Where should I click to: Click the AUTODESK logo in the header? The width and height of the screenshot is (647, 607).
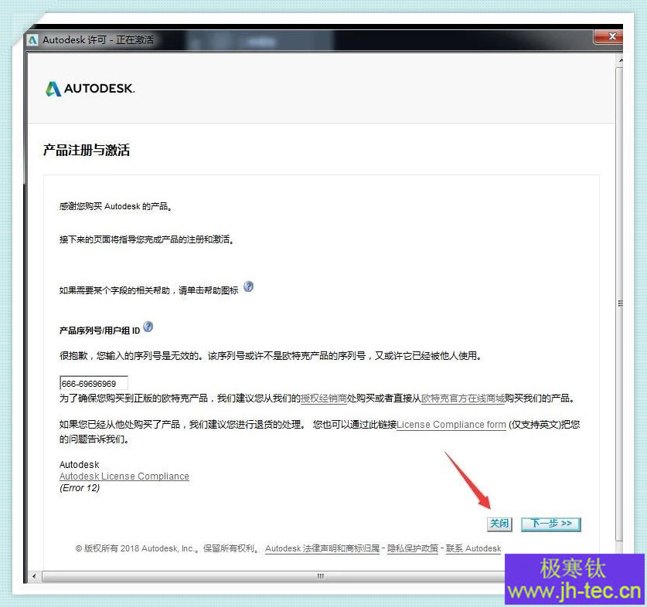(x=90, y=89)
